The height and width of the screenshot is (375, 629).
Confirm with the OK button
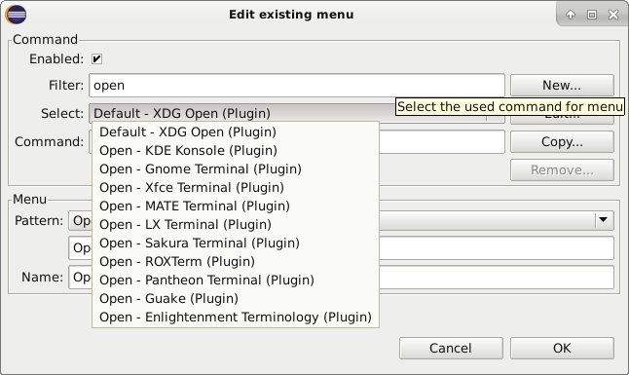(562, 348)
